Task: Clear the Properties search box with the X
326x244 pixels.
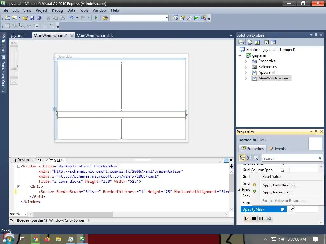Action: click(x=320, y=158)
